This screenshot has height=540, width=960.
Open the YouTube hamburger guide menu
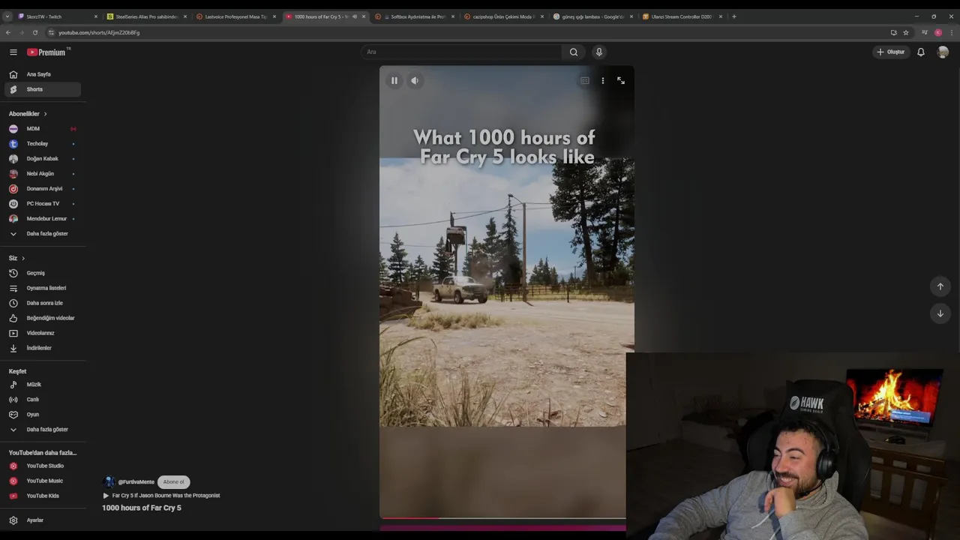click(x=13, y=52)
